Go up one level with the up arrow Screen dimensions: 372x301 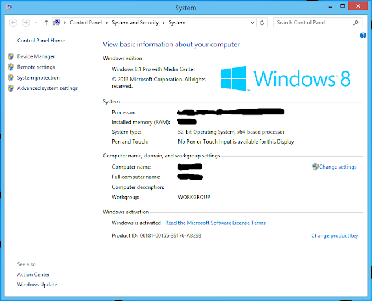click(x=46, y=23)
